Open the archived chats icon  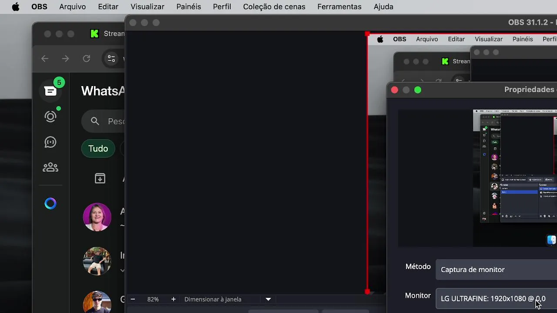click(x=100, y=178)
